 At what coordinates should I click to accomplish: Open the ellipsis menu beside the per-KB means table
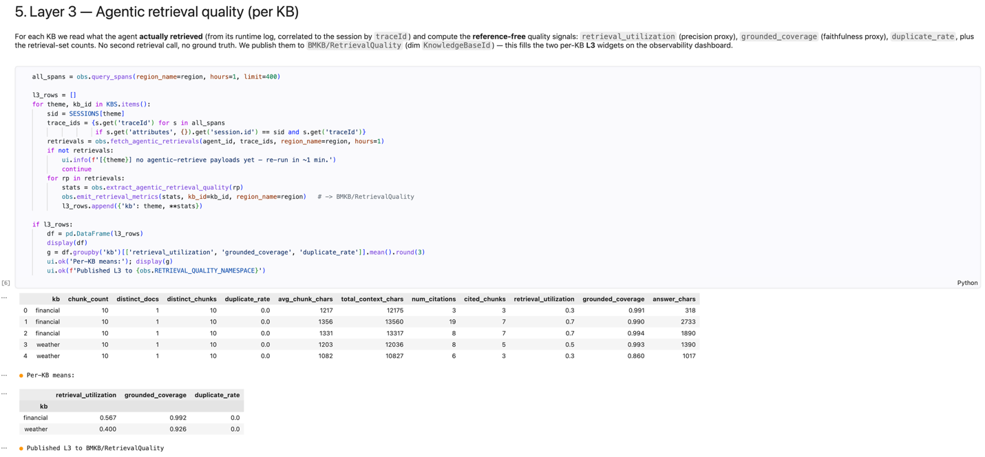pyautogui.click(x=4, y=394)
